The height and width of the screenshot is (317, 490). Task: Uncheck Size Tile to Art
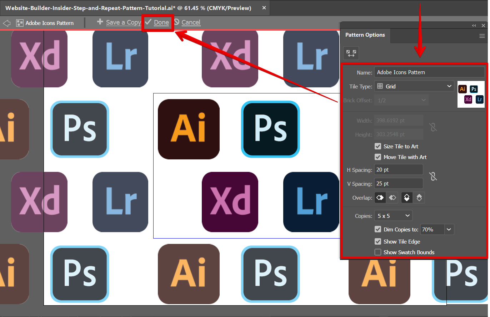[x=378, y=146]
